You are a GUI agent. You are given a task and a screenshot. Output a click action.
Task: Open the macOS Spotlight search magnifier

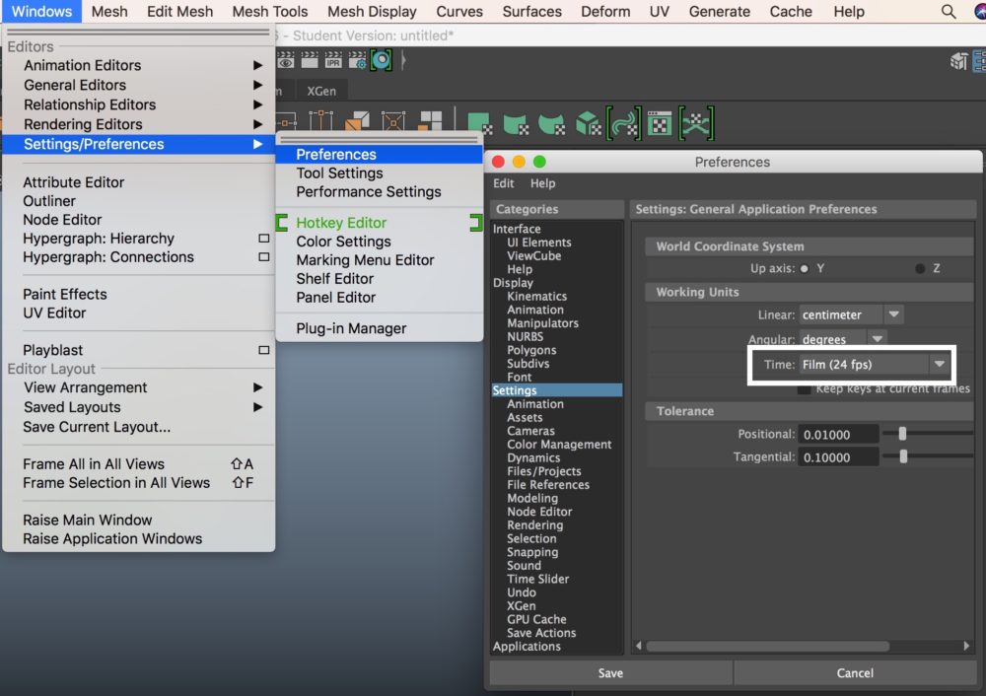click(949, 11)
